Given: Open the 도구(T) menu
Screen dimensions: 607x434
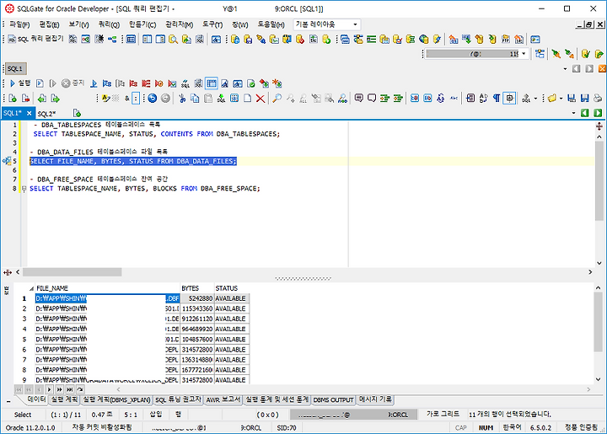Looking at the screenshot, I should pyautogui.click(x=212, y=24).
